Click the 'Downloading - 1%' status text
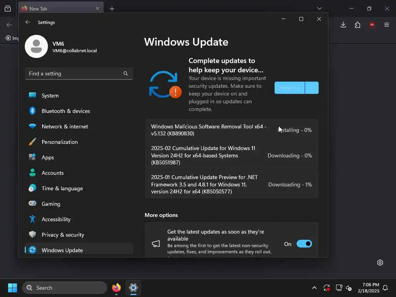Viewport: 396px width, 297px height. [x=290, y=184]
